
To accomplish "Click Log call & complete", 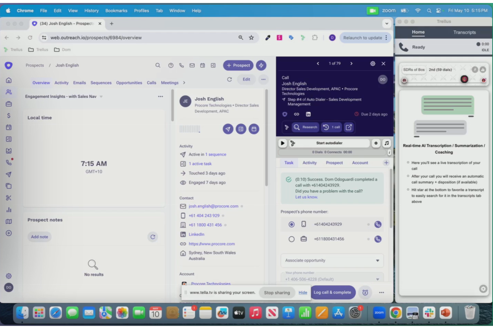I will pyautogui.click(x=332, y=292).
